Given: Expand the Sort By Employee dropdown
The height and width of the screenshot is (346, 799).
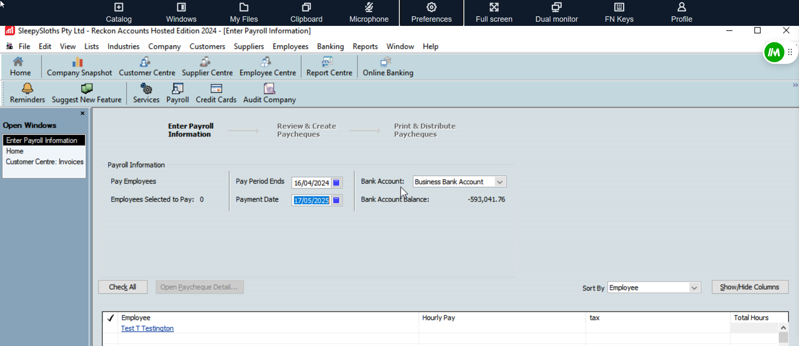Looking at the screenshot, I should click(694, 288).
